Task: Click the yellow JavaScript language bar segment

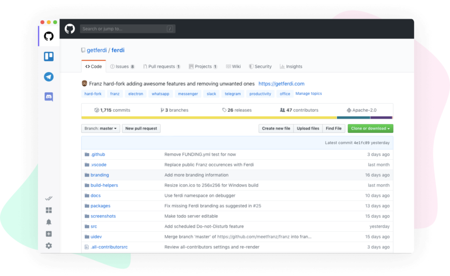Action: (x=209, y=118)
